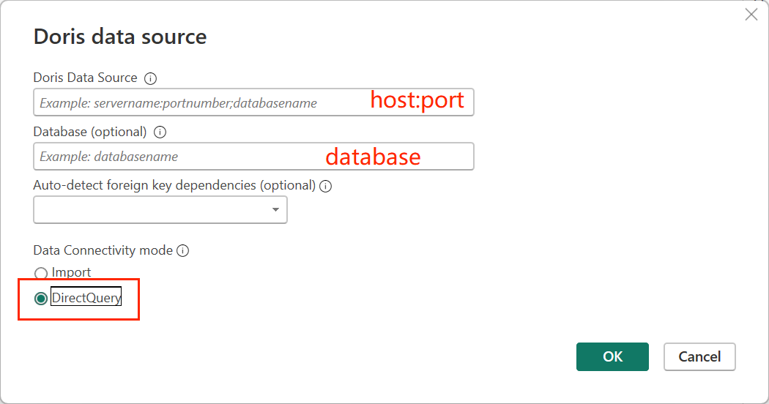Click the Doris Data Source server input field
769x404 pixels.
(x=198, y=102)
